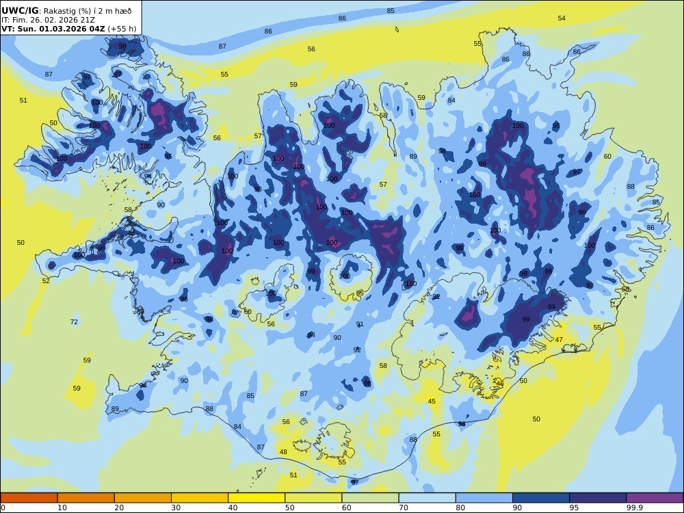Click the '91' humidity value on the map
The width and height of the screenshot is (684, 513).
click(x=360, y=324)
